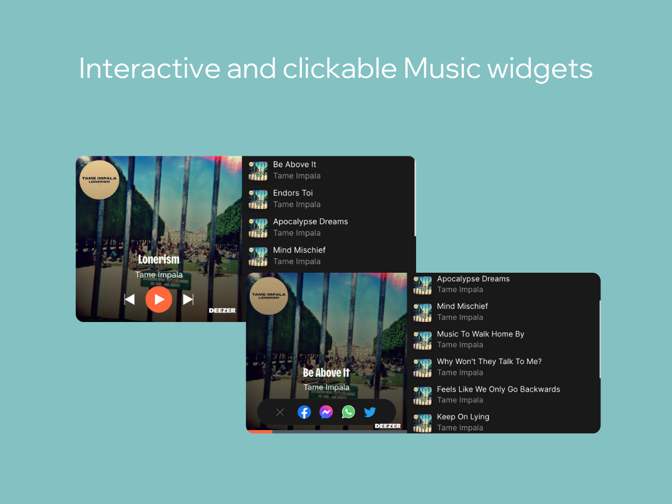The width and height of the screenshot is (672, 504).
Task: Skip to next track in Lonerism widget
Action: pyautogui.click(x=188, y=299)
